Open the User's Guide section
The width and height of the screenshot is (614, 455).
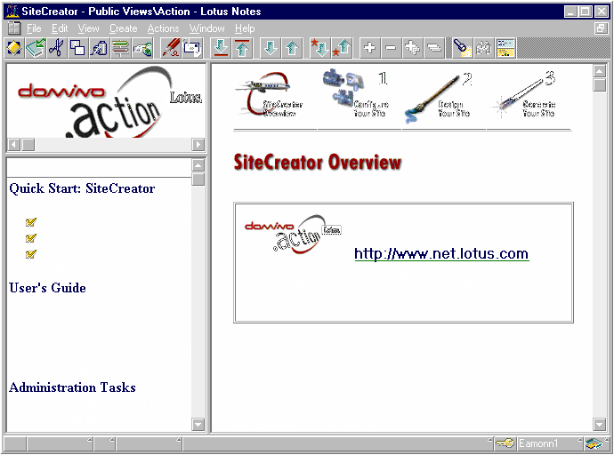tap(47, 288)
